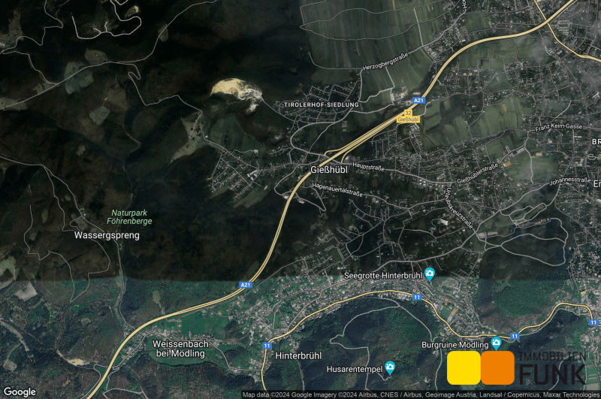Select the exit 32 number badge
Image resolution: width=601 pixels, height=399 pixels.
coord(408,111)
